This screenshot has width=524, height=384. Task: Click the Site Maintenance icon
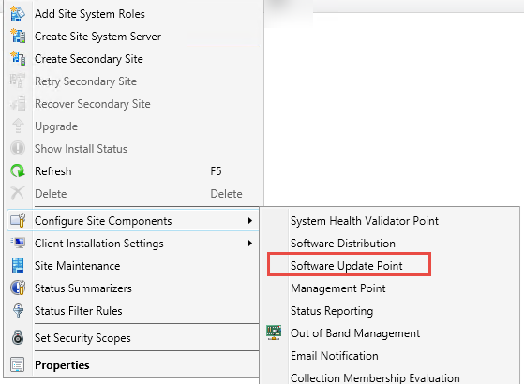[x=18, y=265]
